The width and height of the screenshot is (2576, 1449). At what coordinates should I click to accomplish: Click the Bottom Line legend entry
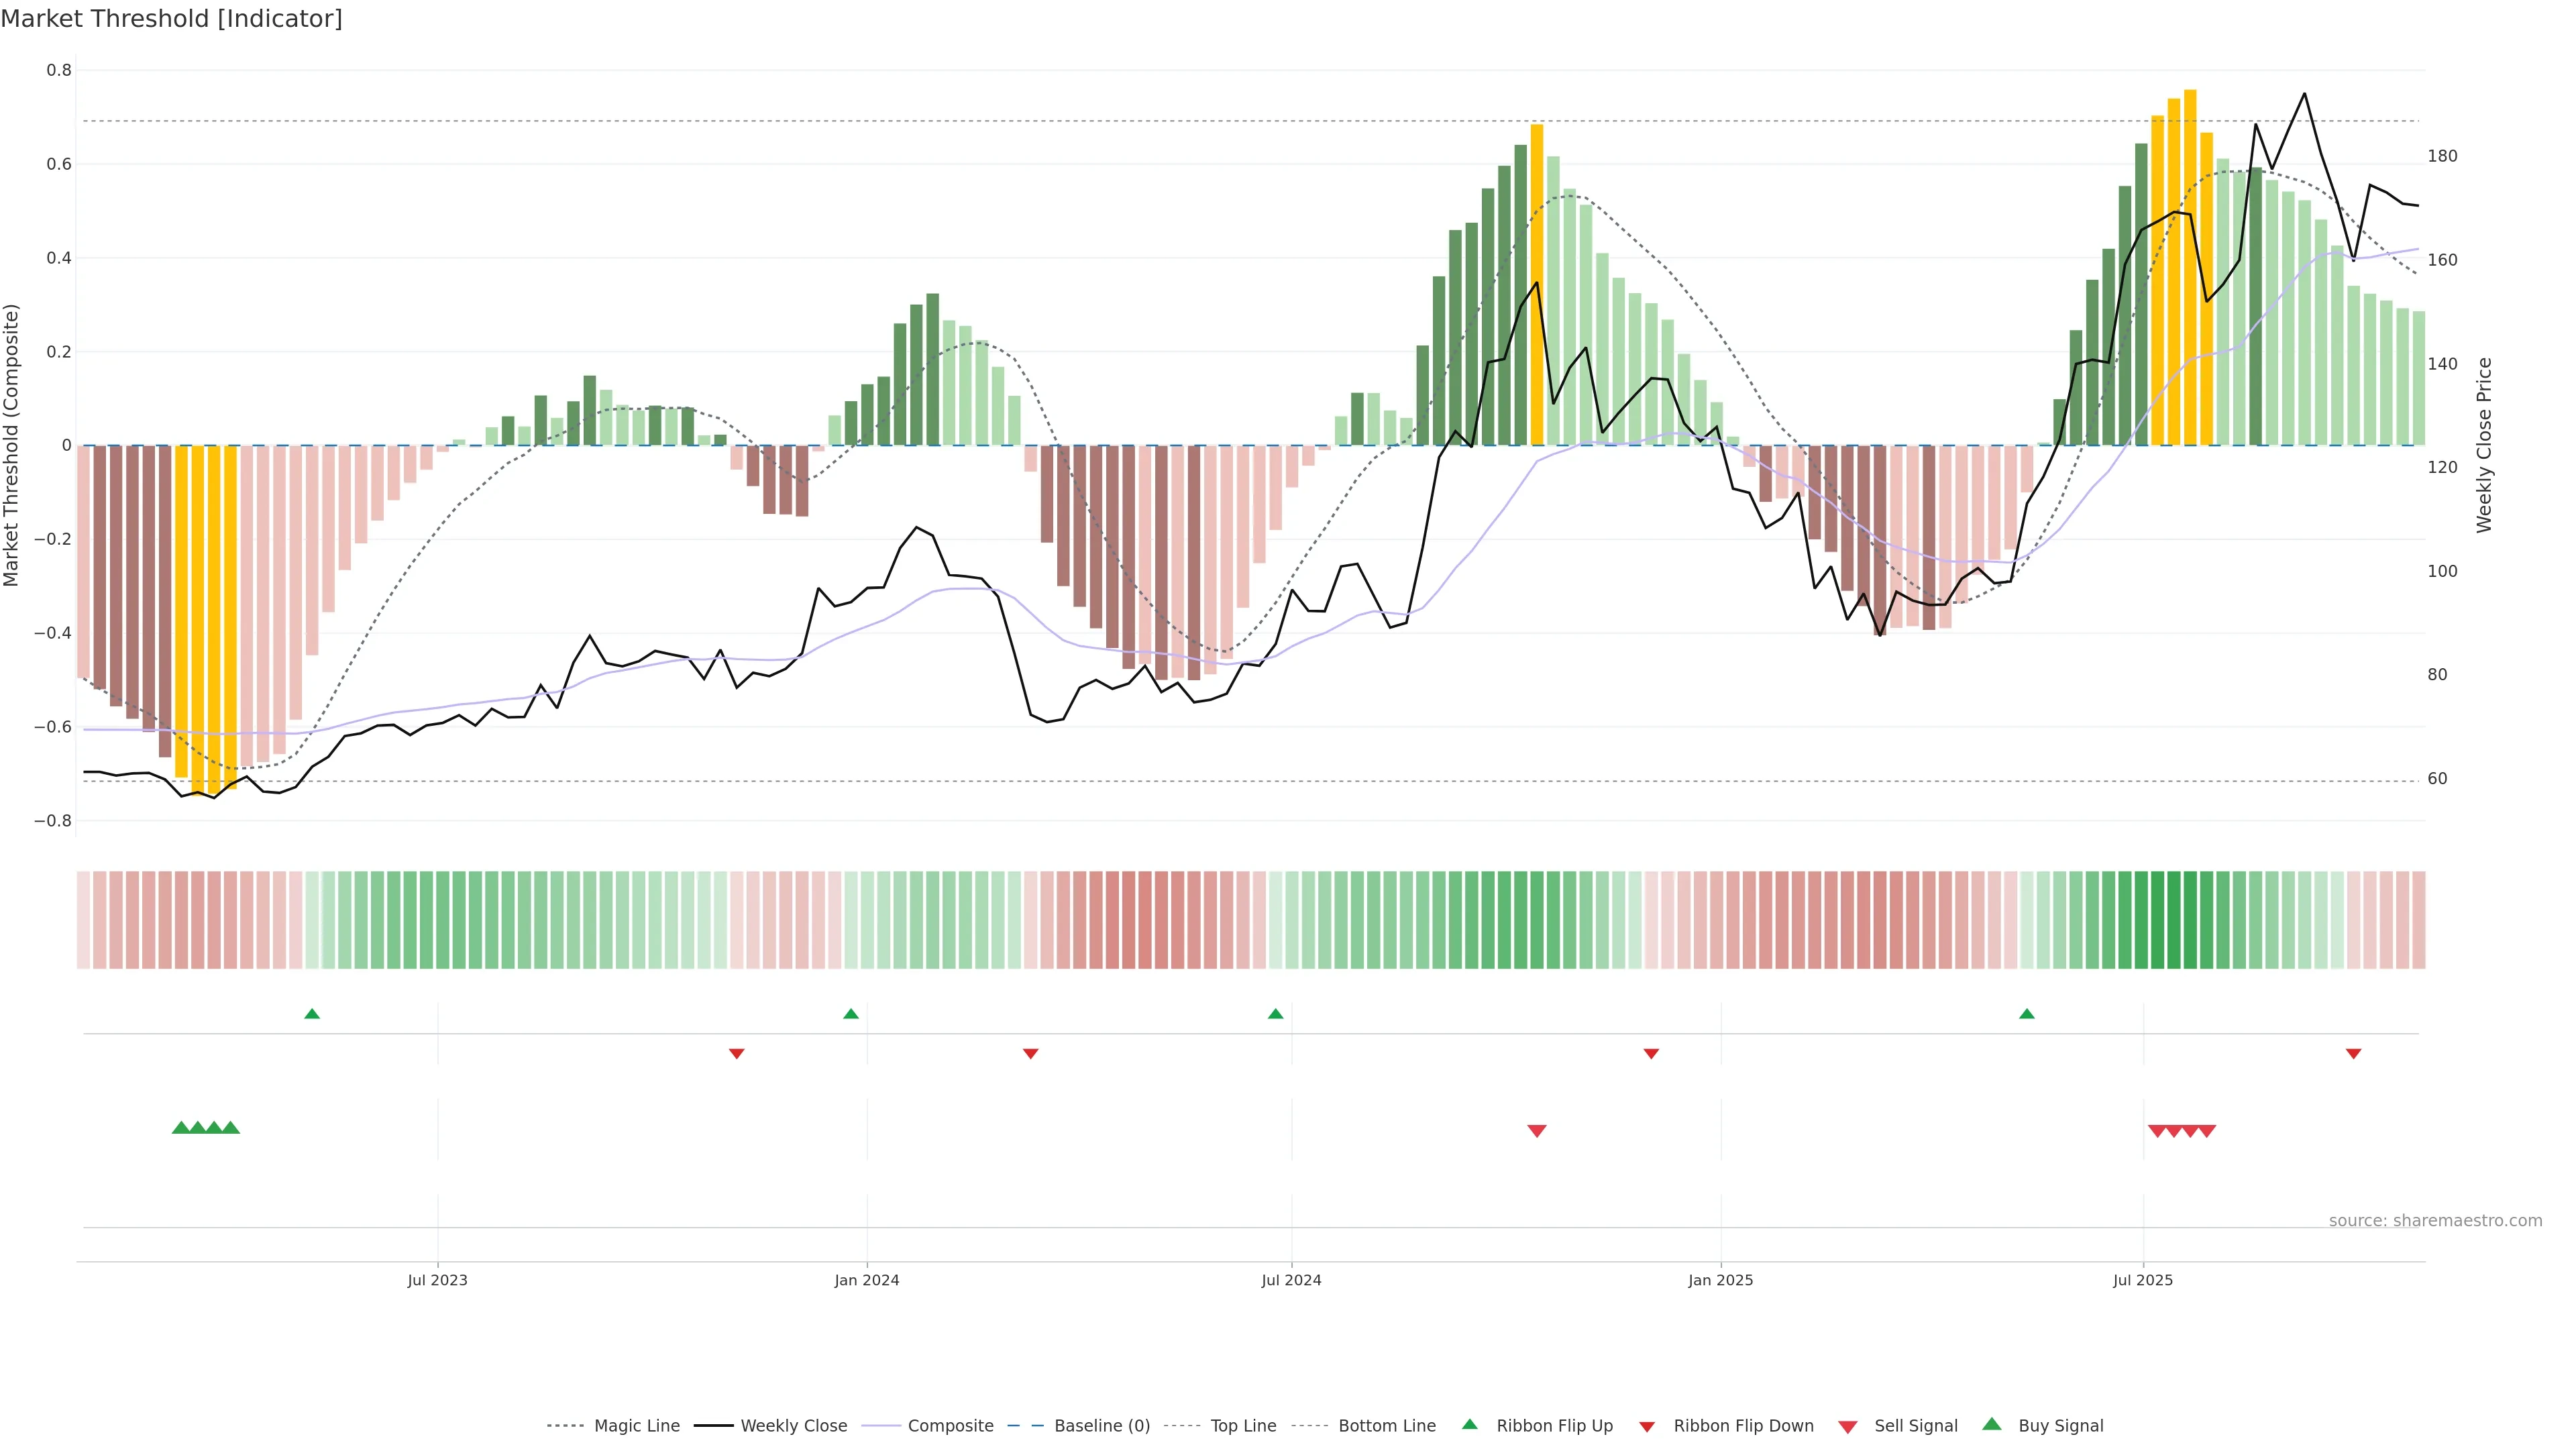(x=1386, y=1425)
